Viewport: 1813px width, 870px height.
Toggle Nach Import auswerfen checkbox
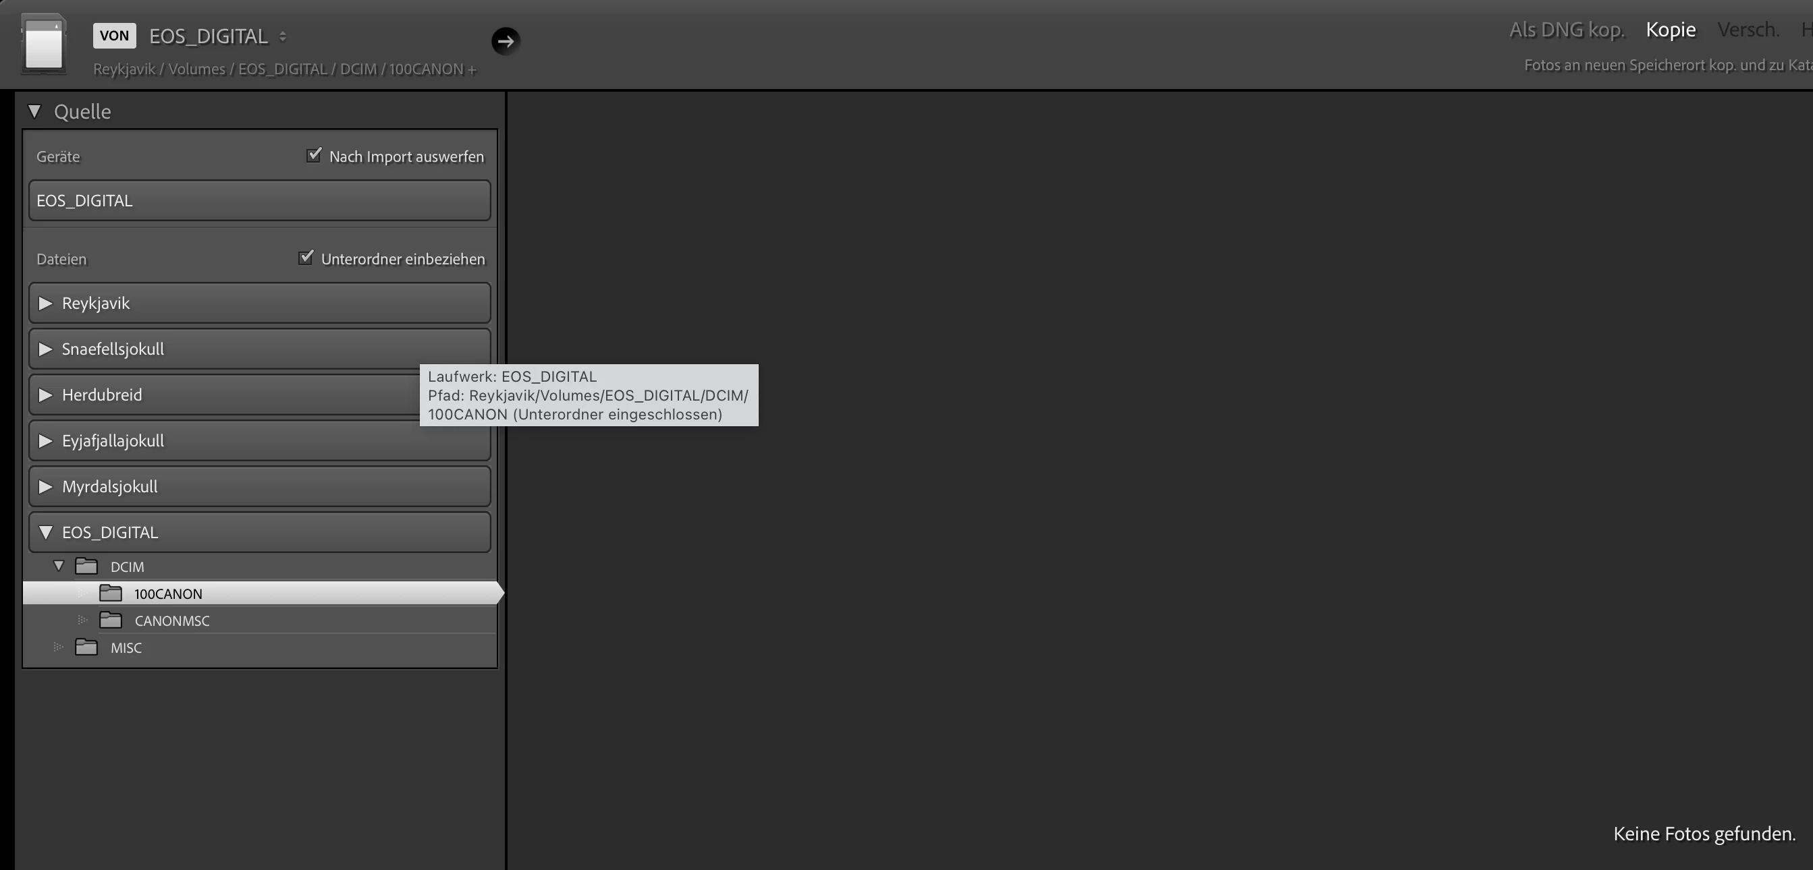(314, 155)
